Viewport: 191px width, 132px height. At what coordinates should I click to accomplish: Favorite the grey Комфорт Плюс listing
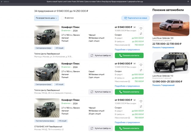(141, 65)
